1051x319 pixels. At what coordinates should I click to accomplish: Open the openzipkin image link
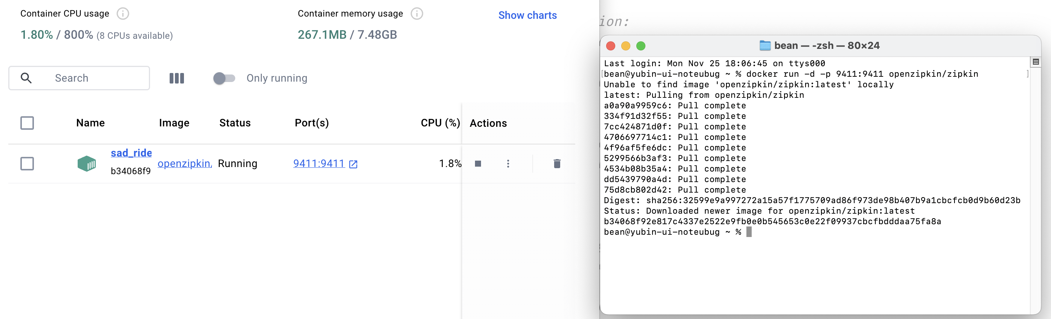[184, 164]
